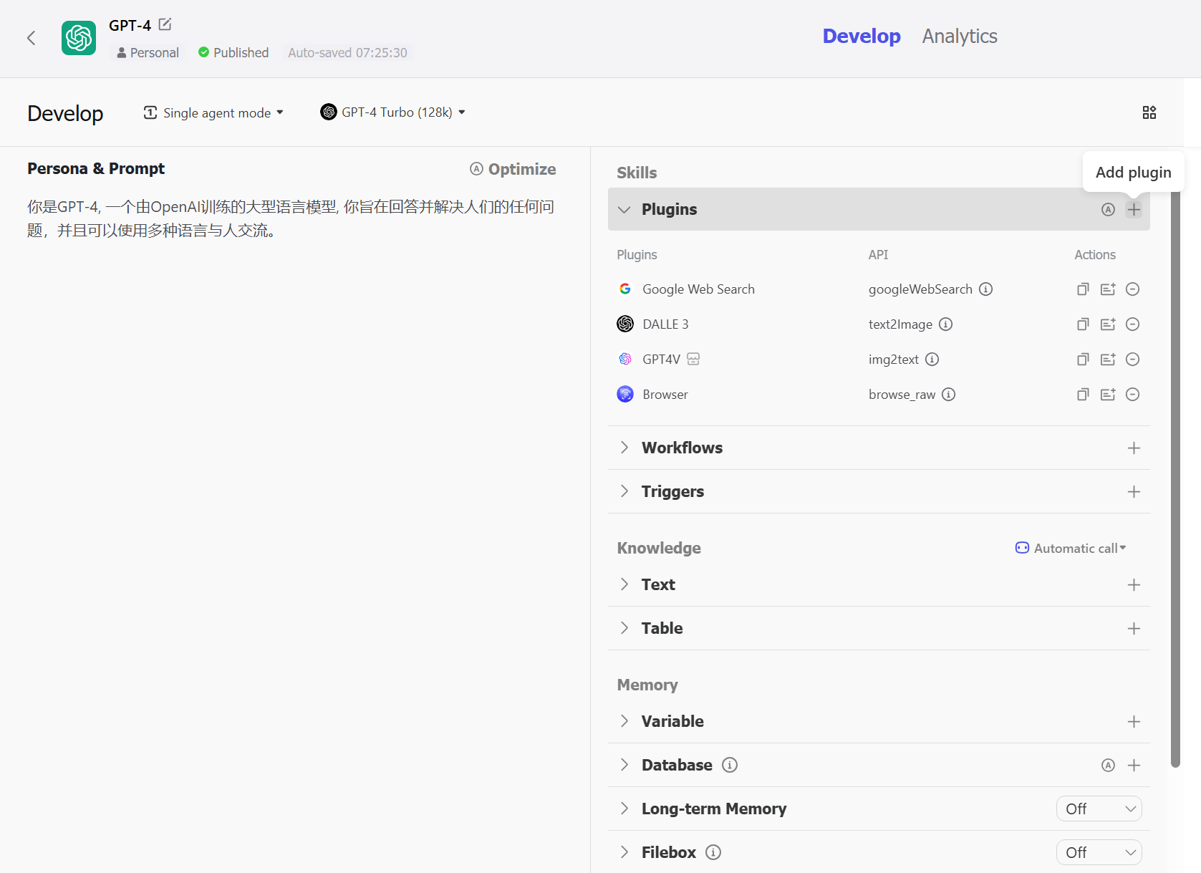
Task: Click the Optimize prompt button
Action: point(513,169)
